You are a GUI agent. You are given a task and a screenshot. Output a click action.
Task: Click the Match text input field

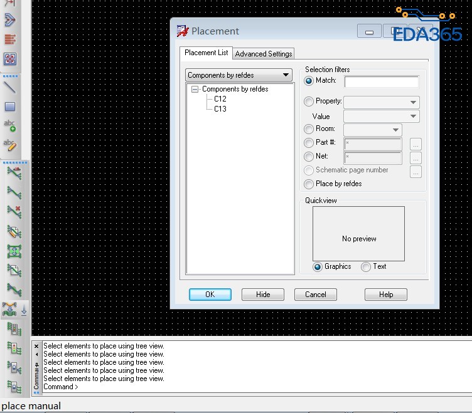pos(382,81)
